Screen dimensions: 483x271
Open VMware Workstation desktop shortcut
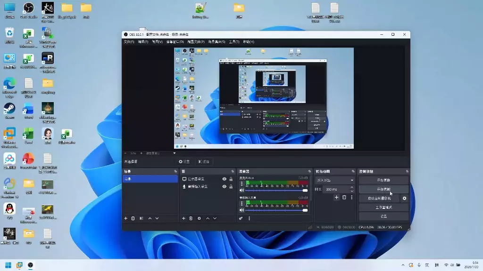coord(9,138)
